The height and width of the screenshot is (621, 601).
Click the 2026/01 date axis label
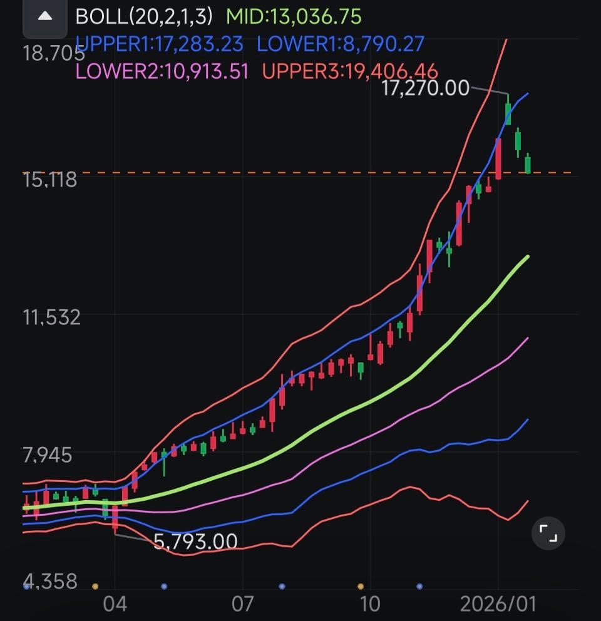point(498,604)
